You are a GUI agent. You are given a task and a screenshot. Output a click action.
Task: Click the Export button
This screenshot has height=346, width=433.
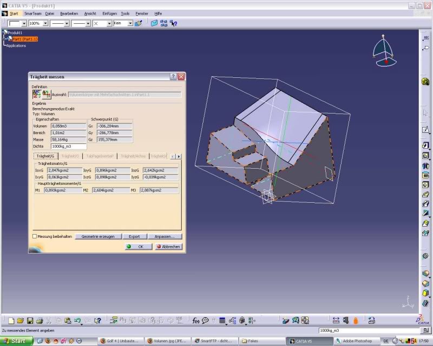point(134,236)
